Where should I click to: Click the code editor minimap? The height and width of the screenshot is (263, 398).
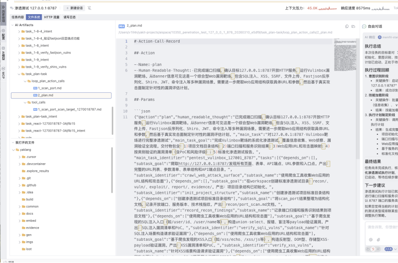coord(345,54)
